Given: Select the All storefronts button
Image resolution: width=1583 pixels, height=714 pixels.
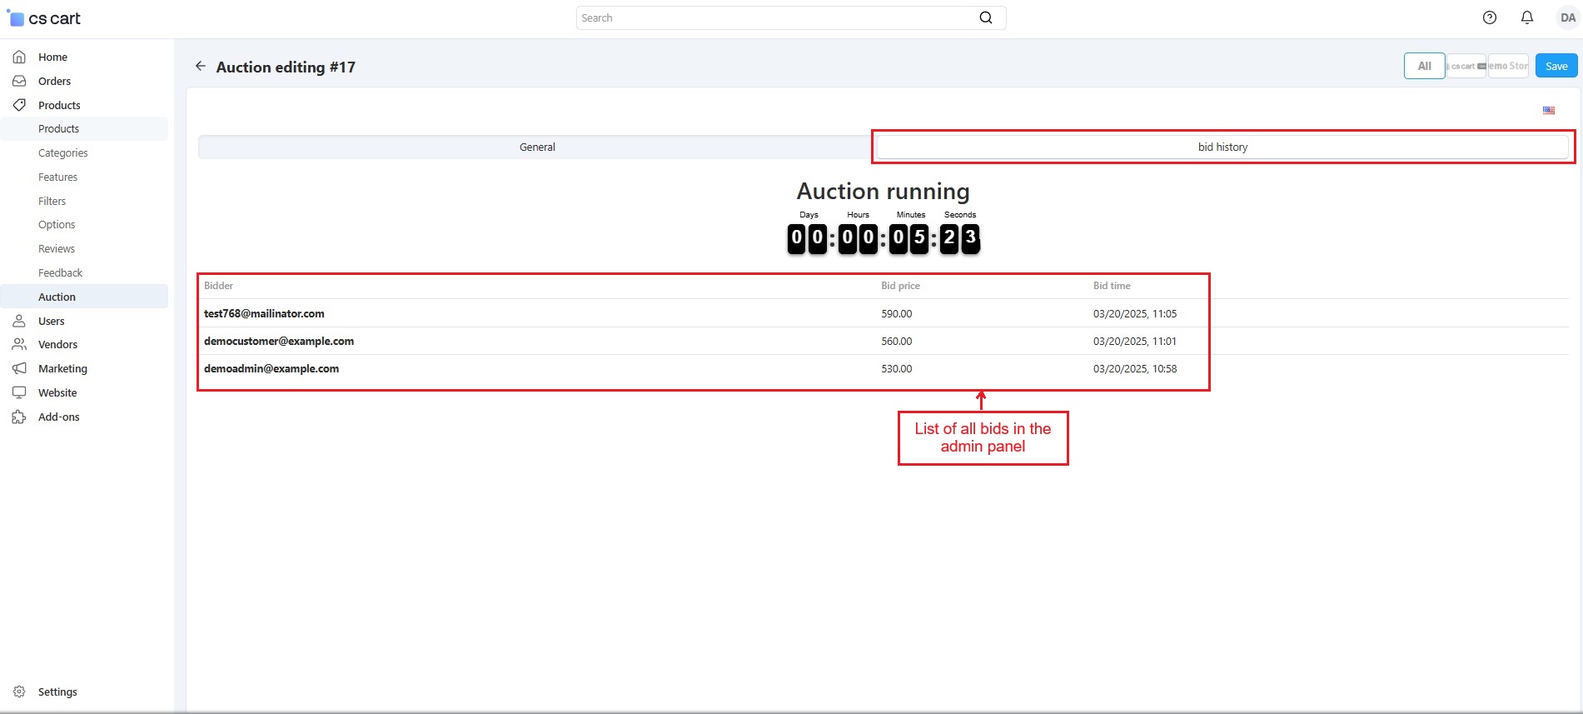Looking at the screenshot, I should coord(1424,66).
